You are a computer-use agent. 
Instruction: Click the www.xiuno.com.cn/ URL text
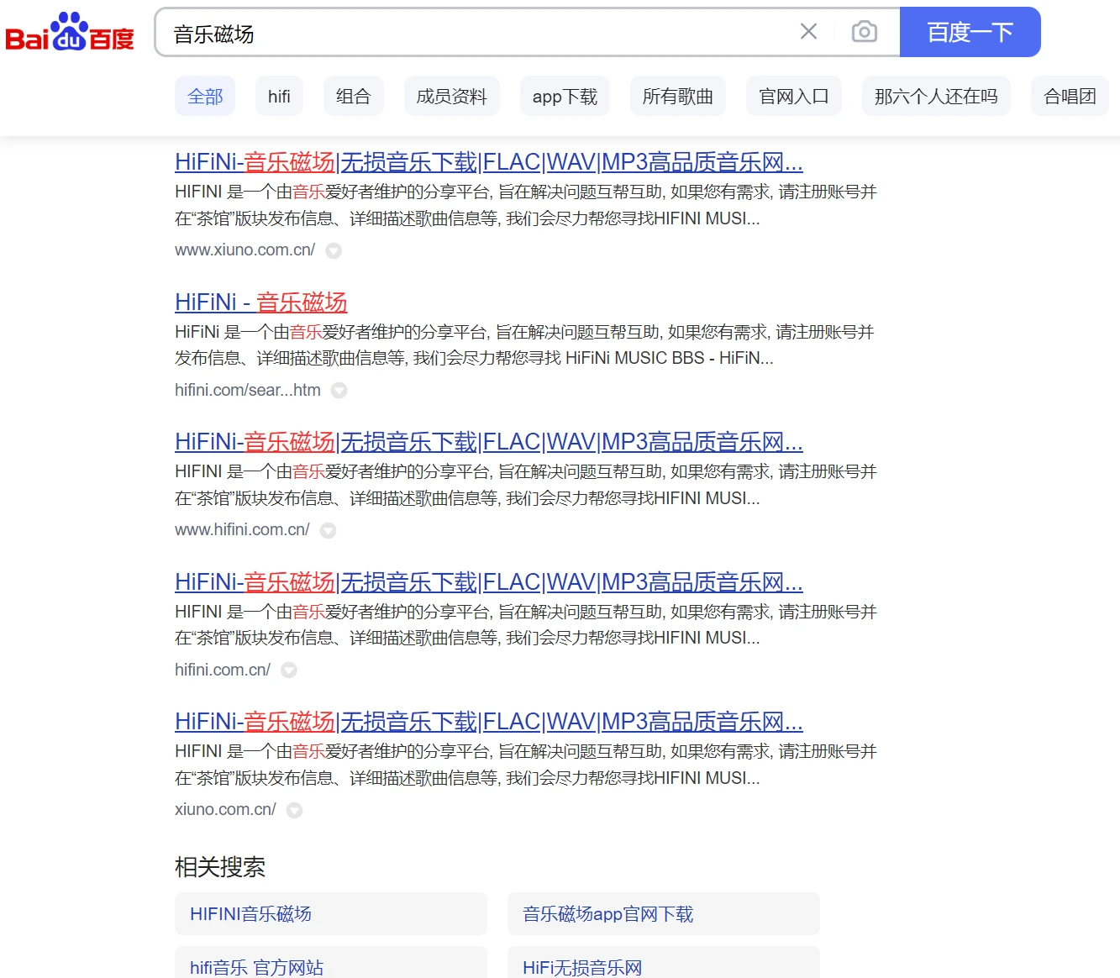(x=245, y=250)
